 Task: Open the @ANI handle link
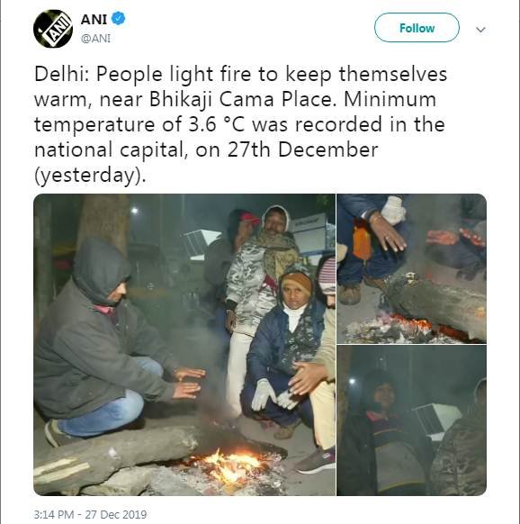pyautogui.click(x=95, y=39)
